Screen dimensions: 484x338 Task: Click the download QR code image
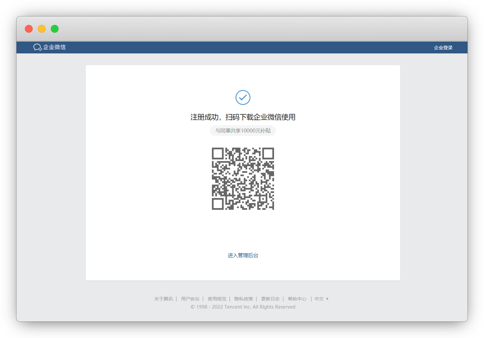point(243,179)
